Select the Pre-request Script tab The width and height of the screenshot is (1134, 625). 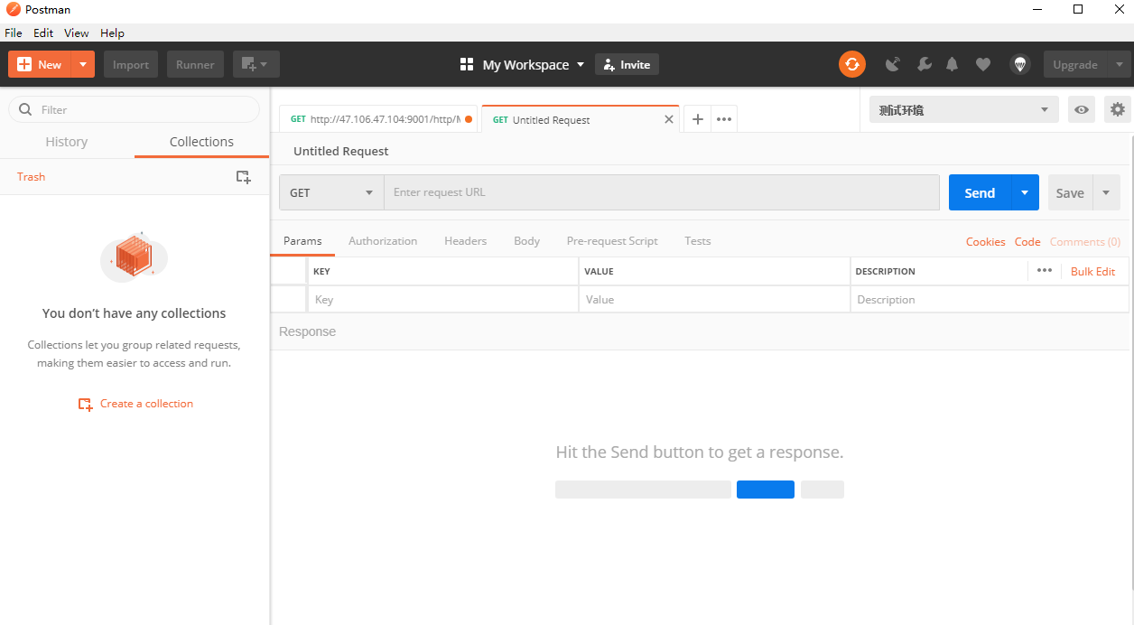[612, 241]
